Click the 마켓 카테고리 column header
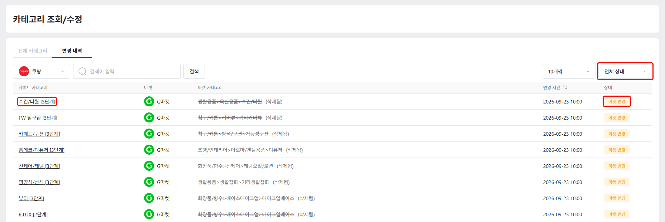 coord(210,87)
